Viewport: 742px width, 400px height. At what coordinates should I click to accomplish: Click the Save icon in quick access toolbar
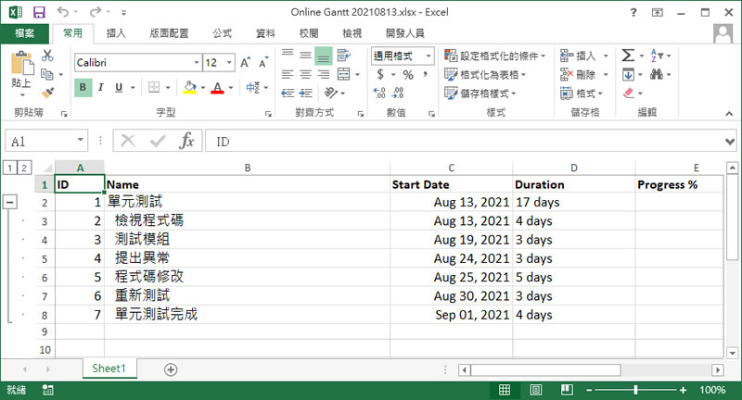coord(39,12)
